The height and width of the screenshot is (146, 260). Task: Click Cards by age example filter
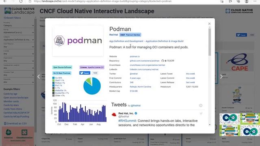pos(10,94)
